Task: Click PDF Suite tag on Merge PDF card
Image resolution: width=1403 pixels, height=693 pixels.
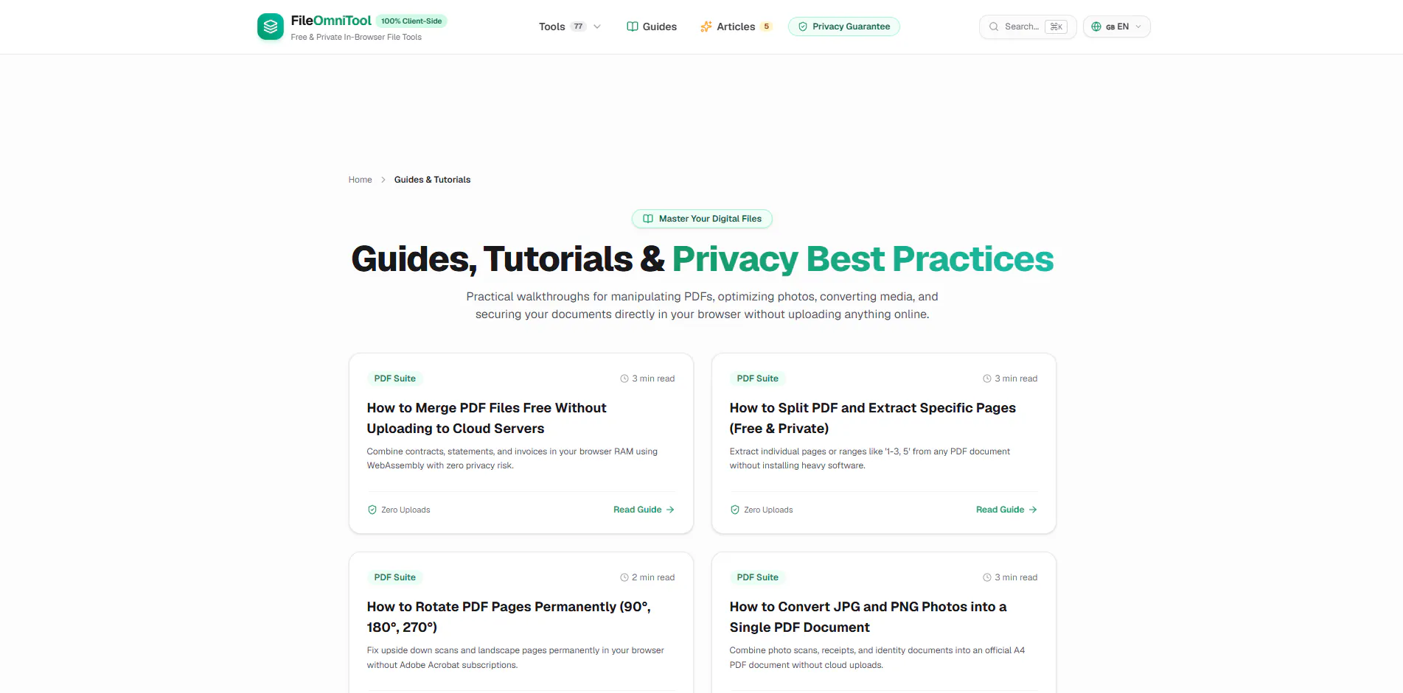Action: 394,379
